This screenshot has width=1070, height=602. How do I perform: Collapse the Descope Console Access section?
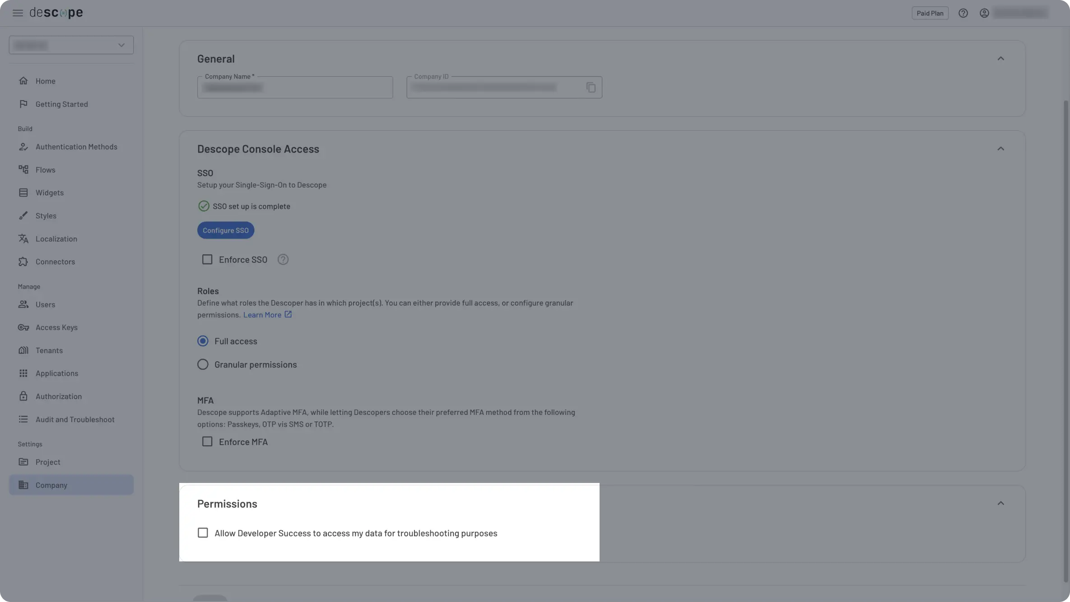click(1000, 149)
